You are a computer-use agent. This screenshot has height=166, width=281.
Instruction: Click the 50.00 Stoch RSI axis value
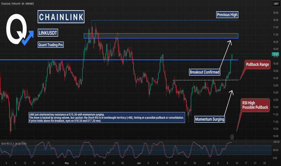[276, 150]
